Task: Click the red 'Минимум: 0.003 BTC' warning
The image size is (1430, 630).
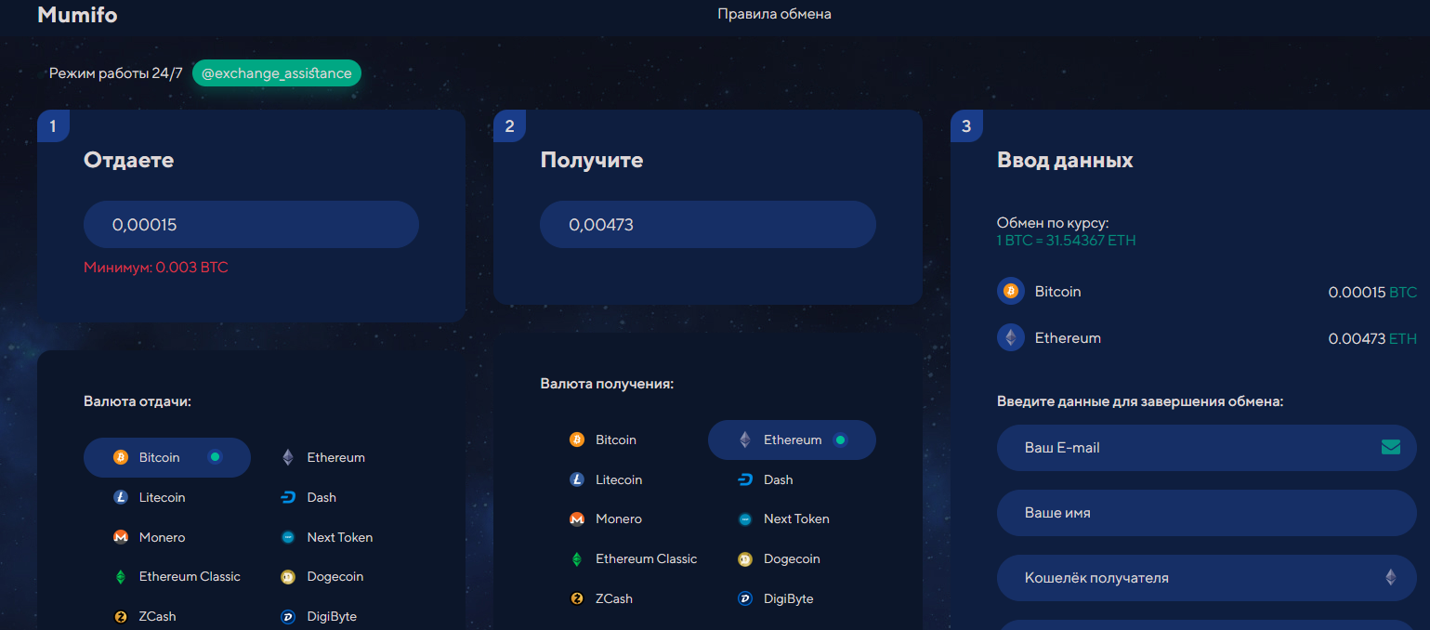Action: tap(156, 268)
